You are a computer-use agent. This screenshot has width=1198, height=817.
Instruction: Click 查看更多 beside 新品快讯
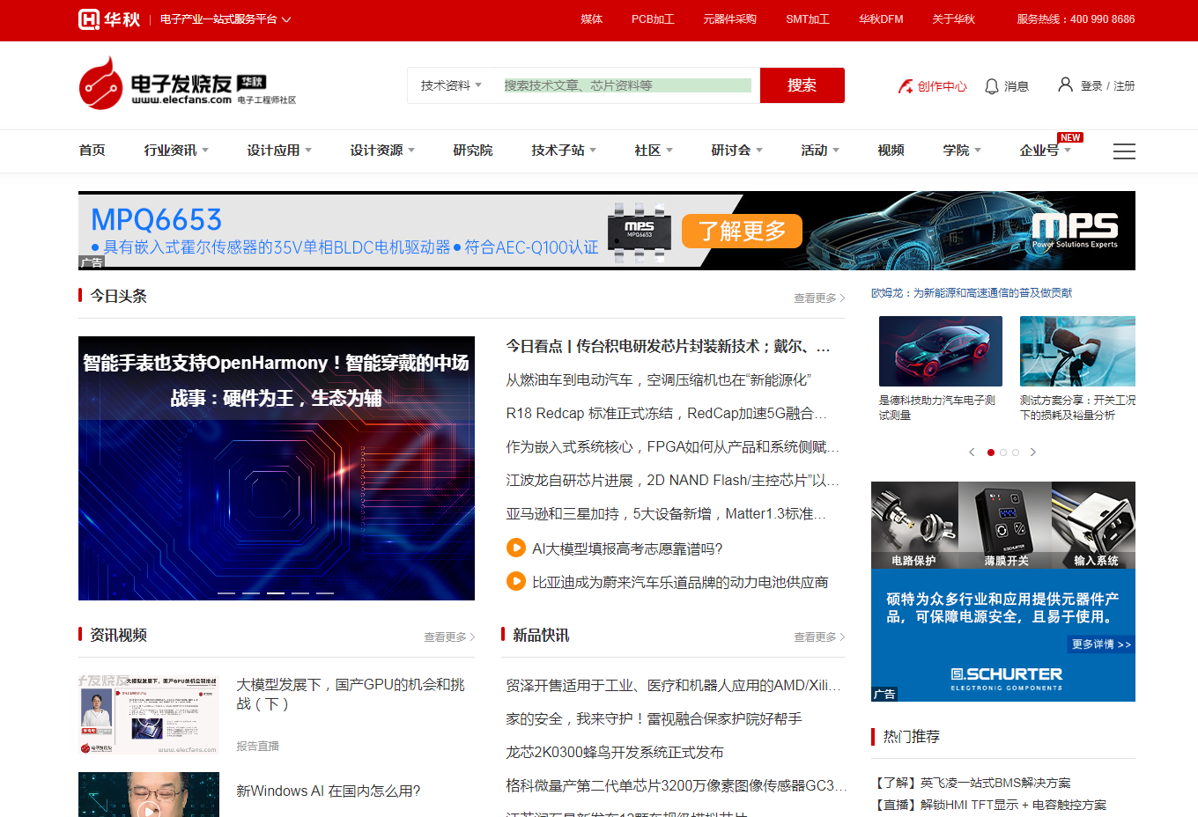819,637
